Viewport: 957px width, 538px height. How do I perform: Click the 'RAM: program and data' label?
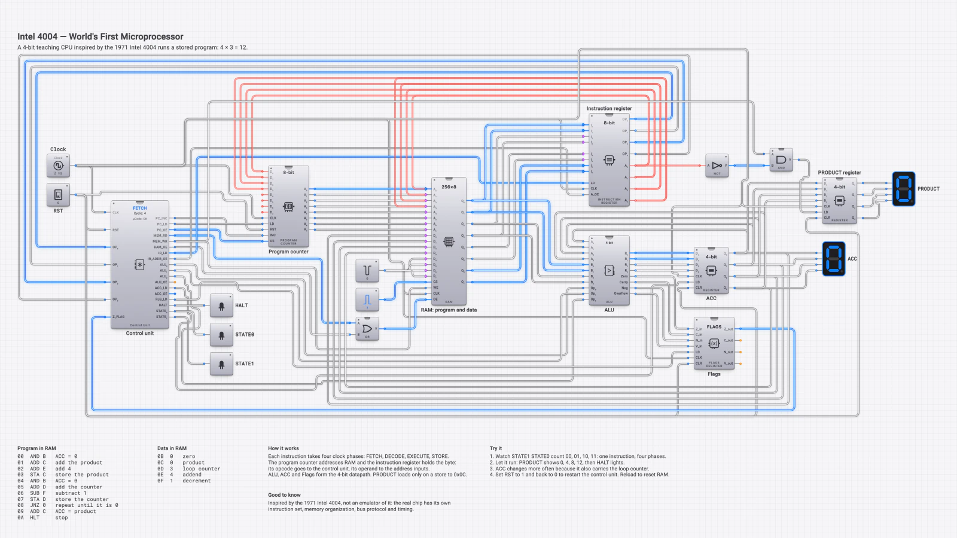449,310
